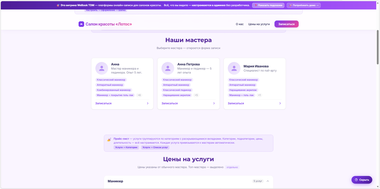The image size is (380, 189).
Task: Click chevron arrow on Мария Иванова's card
Action: [x=280, y=103]
